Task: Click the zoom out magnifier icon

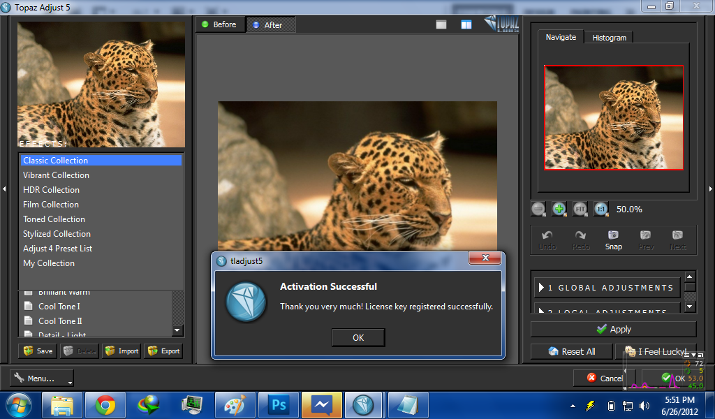Action: pyautogui.click(x=538, y=209)
